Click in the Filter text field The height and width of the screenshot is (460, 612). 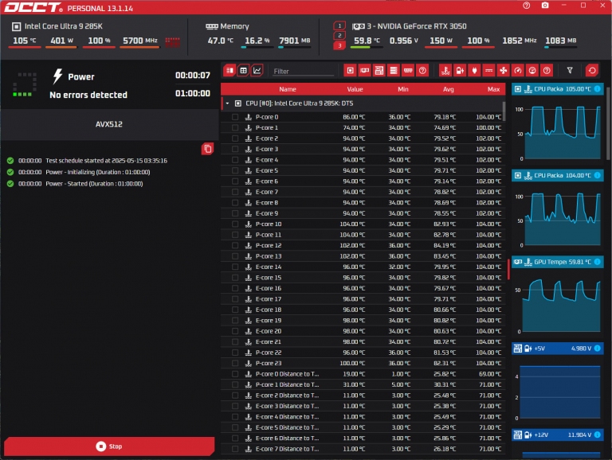click(x=304, y=72)
